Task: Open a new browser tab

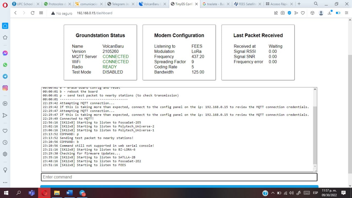Action: coord(299,4)
